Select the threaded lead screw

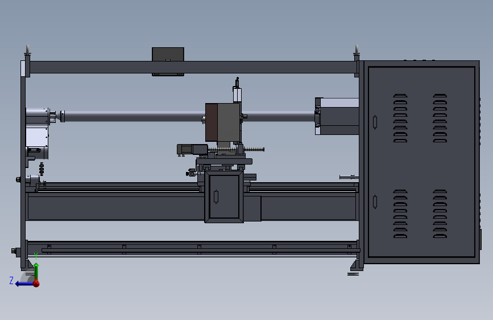(236, 149)
